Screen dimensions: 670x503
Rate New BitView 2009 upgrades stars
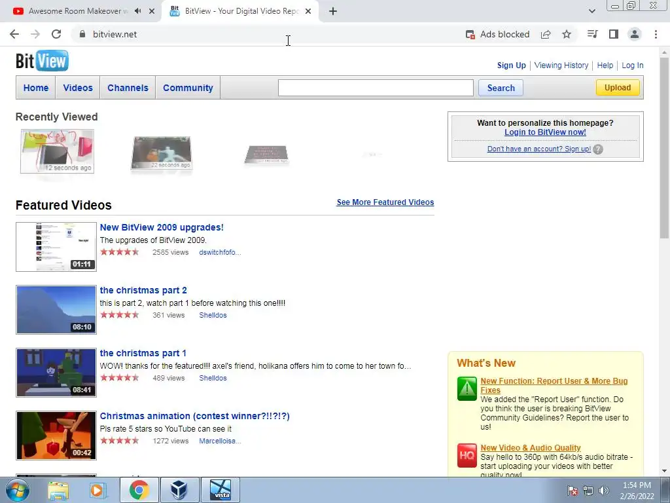(120, 252)
